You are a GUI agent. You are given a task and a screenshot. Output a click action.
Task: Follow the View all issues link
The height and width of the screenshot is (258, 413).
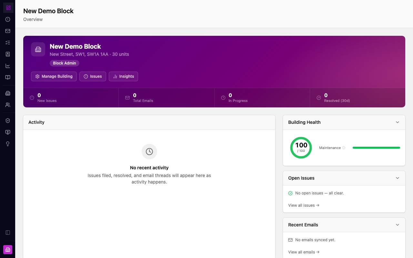304,205
